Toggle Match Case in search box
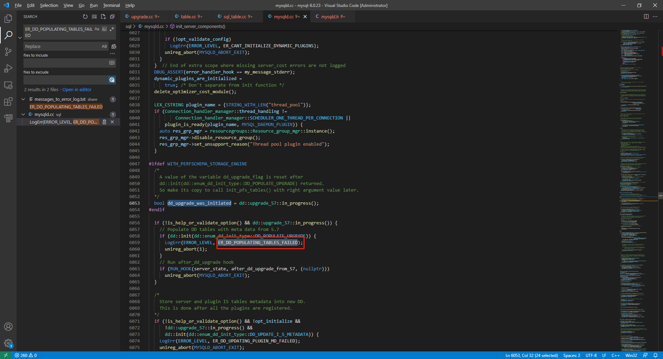Screen dimensions: 663x359 click(97, 29)
